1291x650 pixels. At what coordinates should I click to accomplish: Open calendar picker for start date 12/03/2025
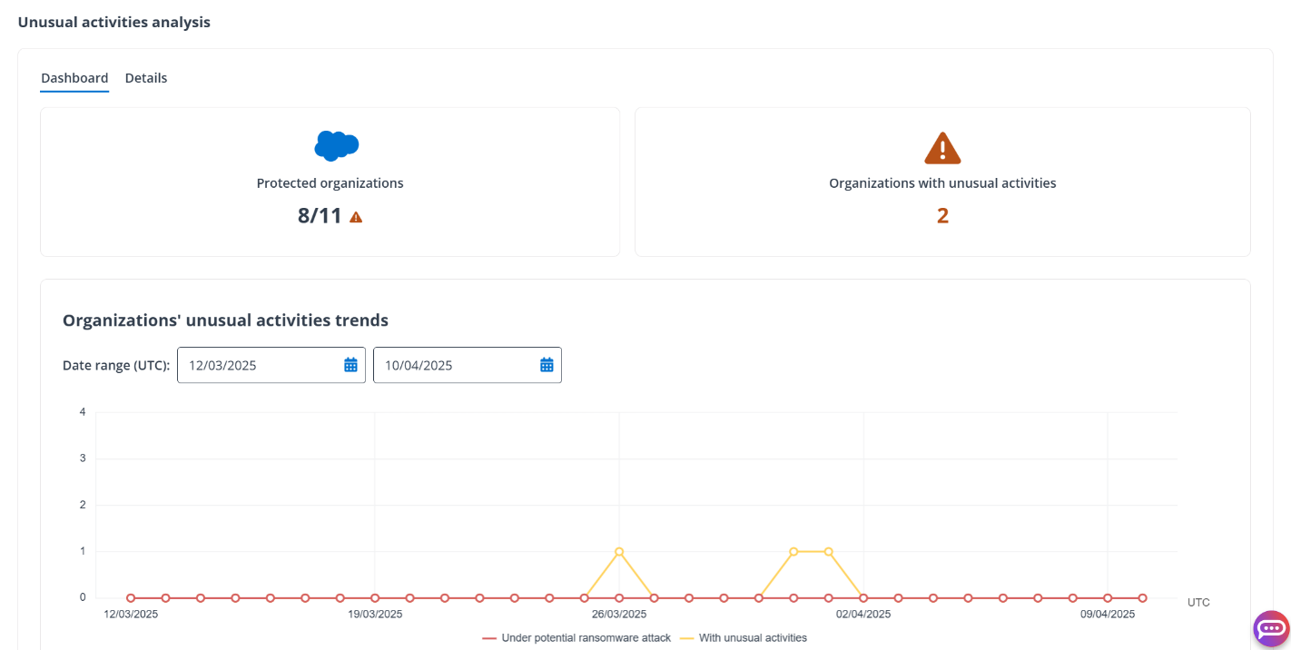click(x=350, y=365)
